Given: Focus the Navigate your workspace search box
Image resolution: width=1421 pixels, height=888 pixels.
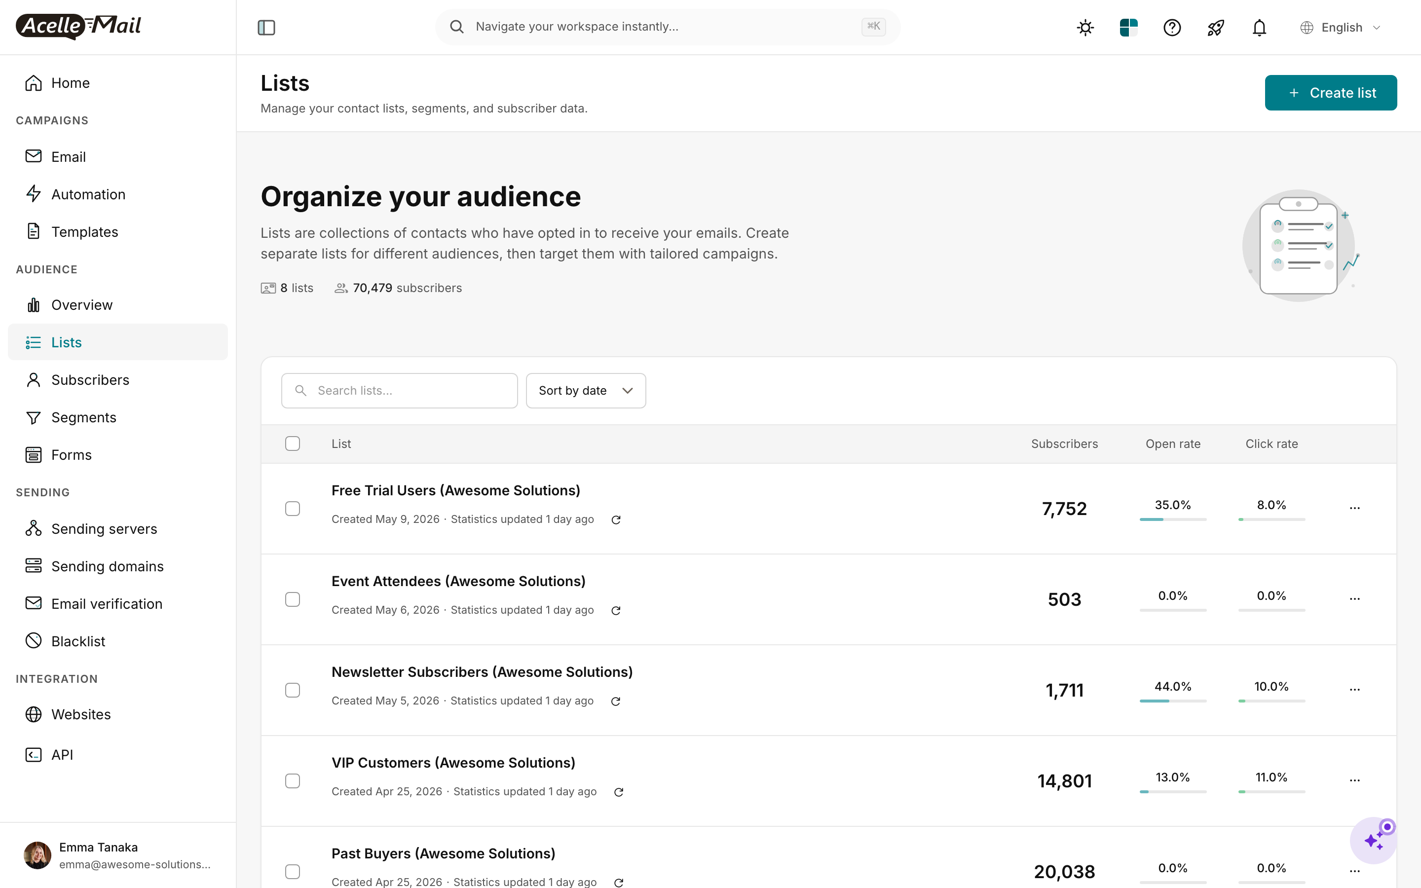Looking at the screenshot, I should click(x=668, y=27).
